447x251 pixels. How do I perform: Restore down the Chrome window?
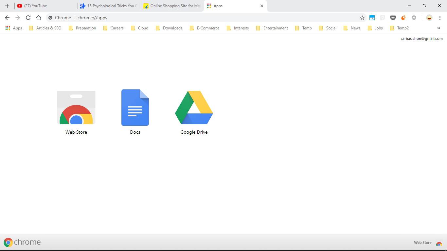click(424, 6)
